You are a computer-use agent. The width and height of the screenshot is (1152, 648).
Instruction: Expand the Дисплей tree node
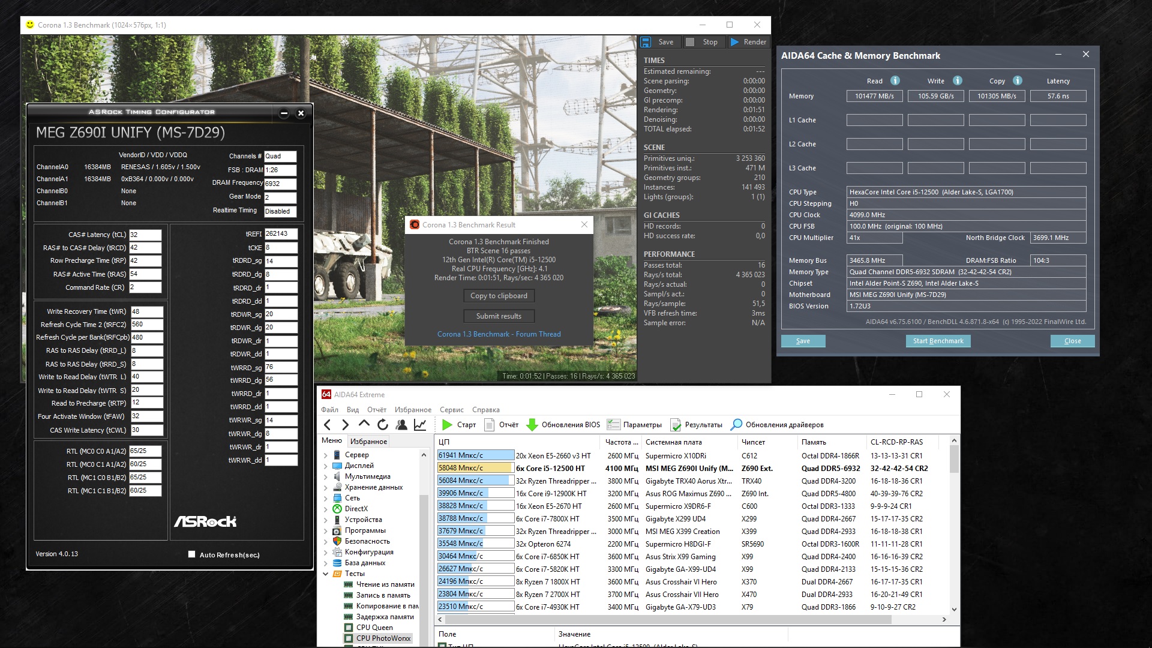[x=326, y=466]
